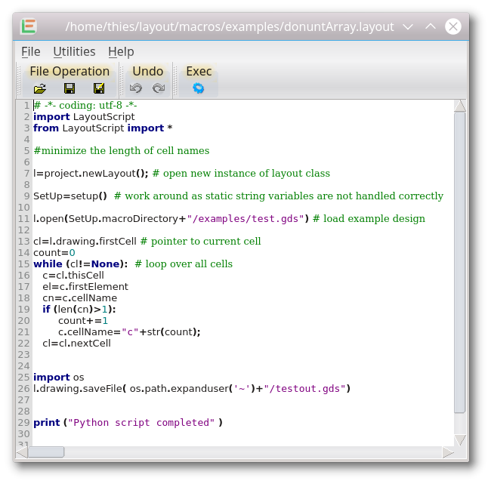Click the '# loop over all cells' comment
Screen dimensions: 491x484
point(184,264)
